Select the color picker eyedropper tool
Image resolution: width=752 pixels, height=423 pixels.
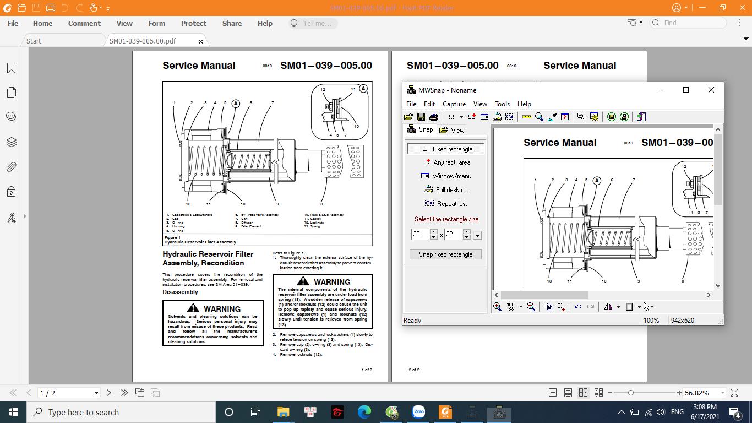click(x=552, y=117)
